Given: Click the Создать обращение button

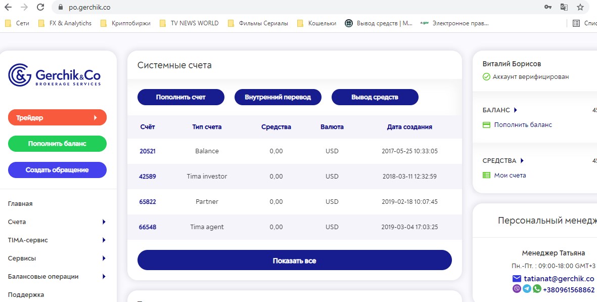Looking at the screenshot, I should [x=57, y=170].
